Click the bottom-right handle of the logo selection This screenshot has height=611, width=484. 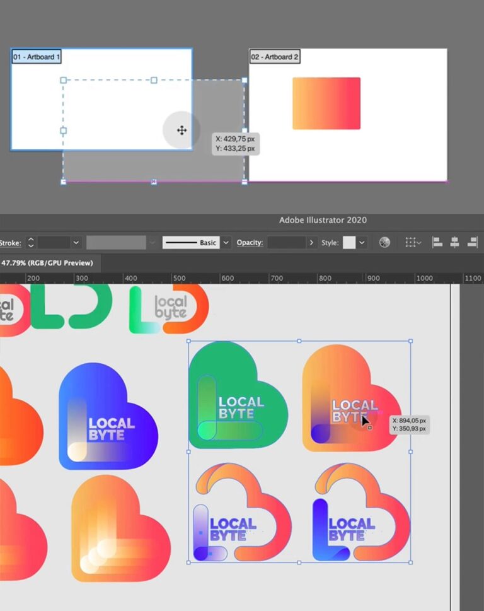coord(410,562)
